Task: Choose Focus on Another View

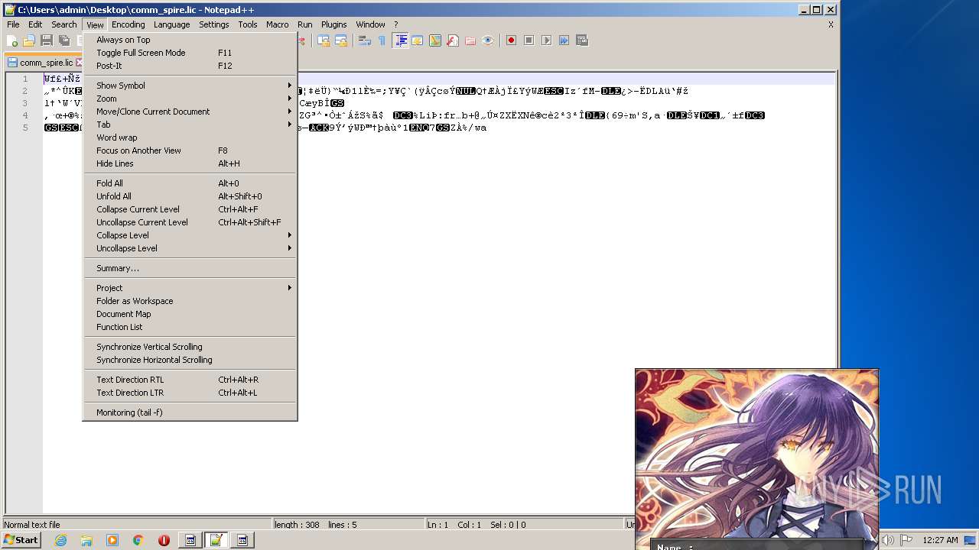Action: click(190, 150)
